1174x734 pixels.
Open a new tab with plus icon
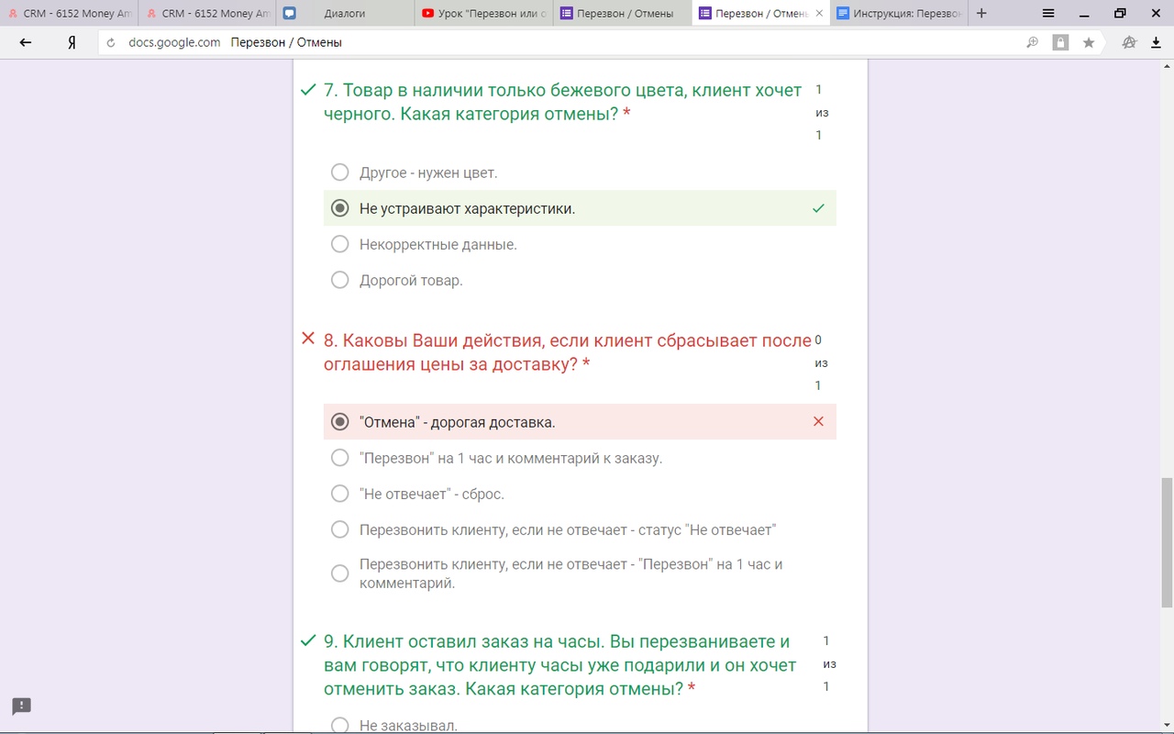point(981,14)
